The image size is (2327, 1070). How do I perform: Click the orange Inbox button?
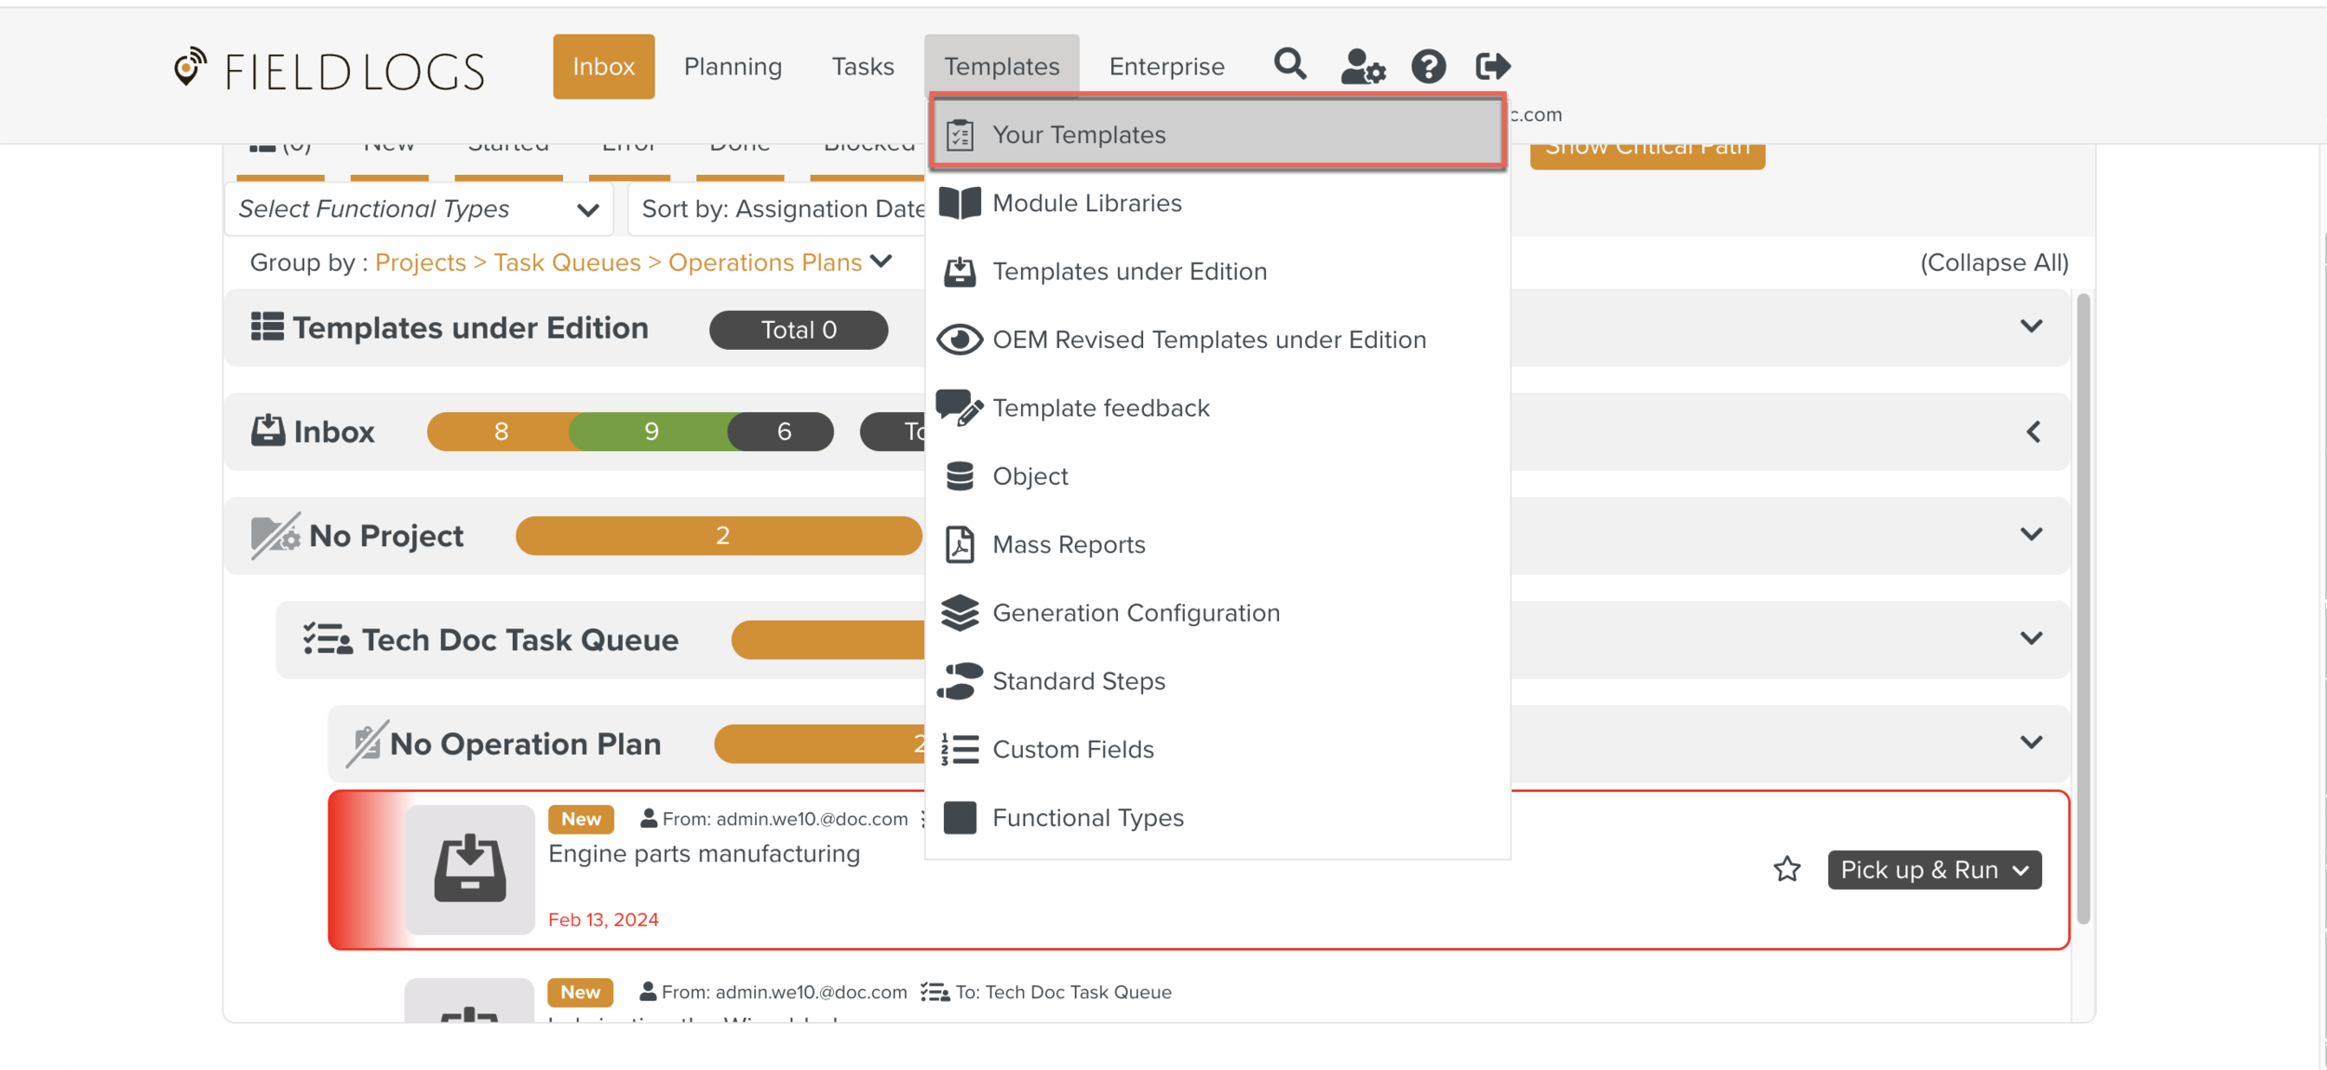[603, 67]
